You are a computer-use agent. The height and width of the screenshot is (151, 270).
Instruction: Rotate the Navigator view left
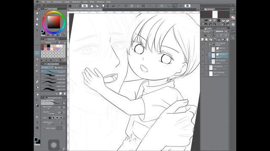[211, 24]
